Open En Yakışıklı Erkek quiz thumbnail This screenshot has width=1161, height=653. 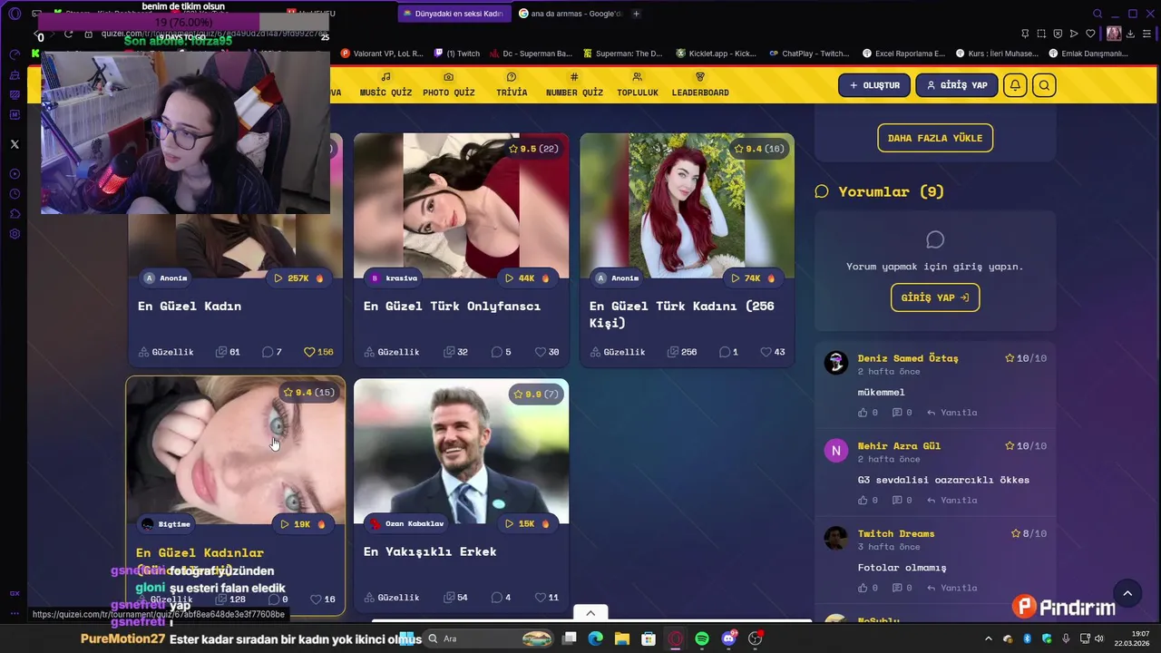point(461,451)
